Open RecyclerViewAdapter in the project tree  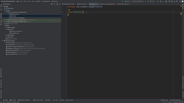tap(18, 18)
